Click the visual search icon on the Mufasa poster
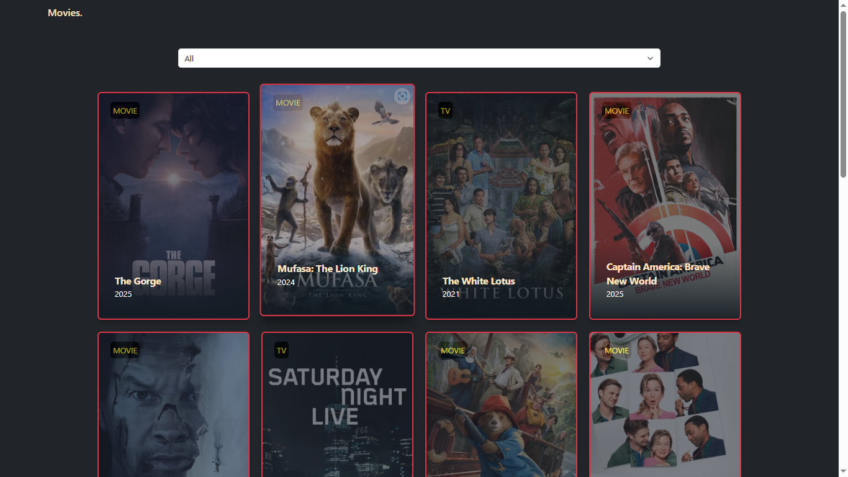 click(x=402, y=96)
